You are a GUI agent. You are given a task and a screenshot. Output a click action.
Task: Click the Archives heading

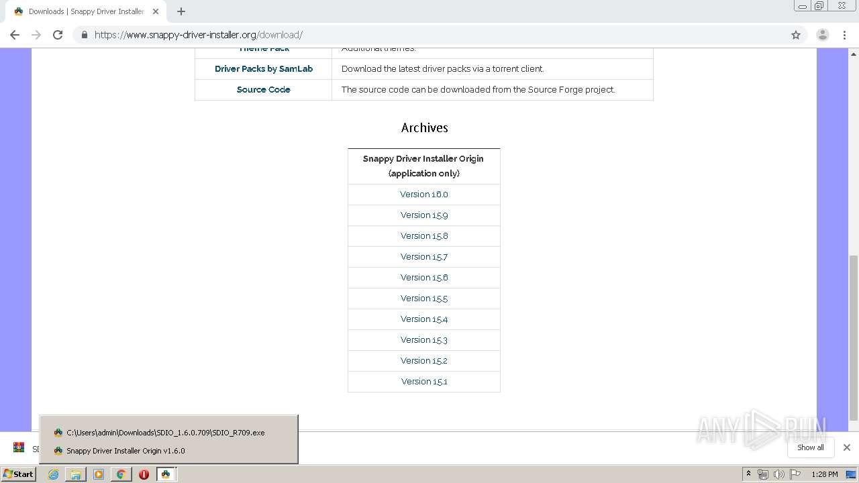click(x=424, y=127)
